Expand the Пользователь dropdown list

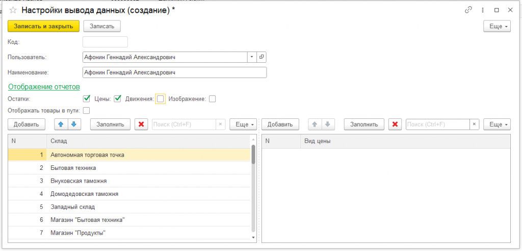click(x=252, y=57)
